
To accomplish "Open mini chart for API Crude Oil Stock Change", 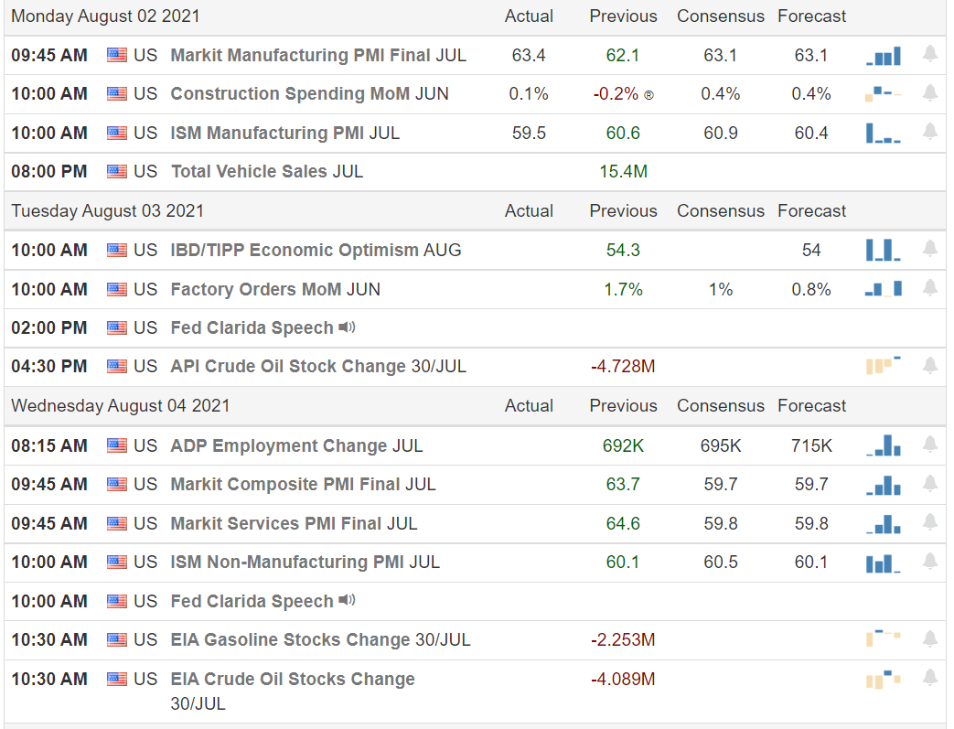I will 884,366.
